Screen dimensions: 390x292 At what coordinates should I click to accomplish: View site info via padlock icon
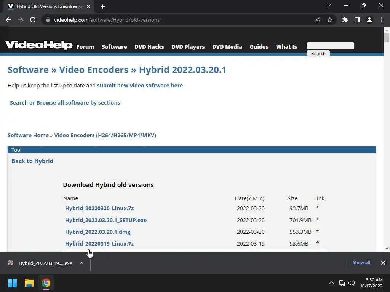[48, 20]
